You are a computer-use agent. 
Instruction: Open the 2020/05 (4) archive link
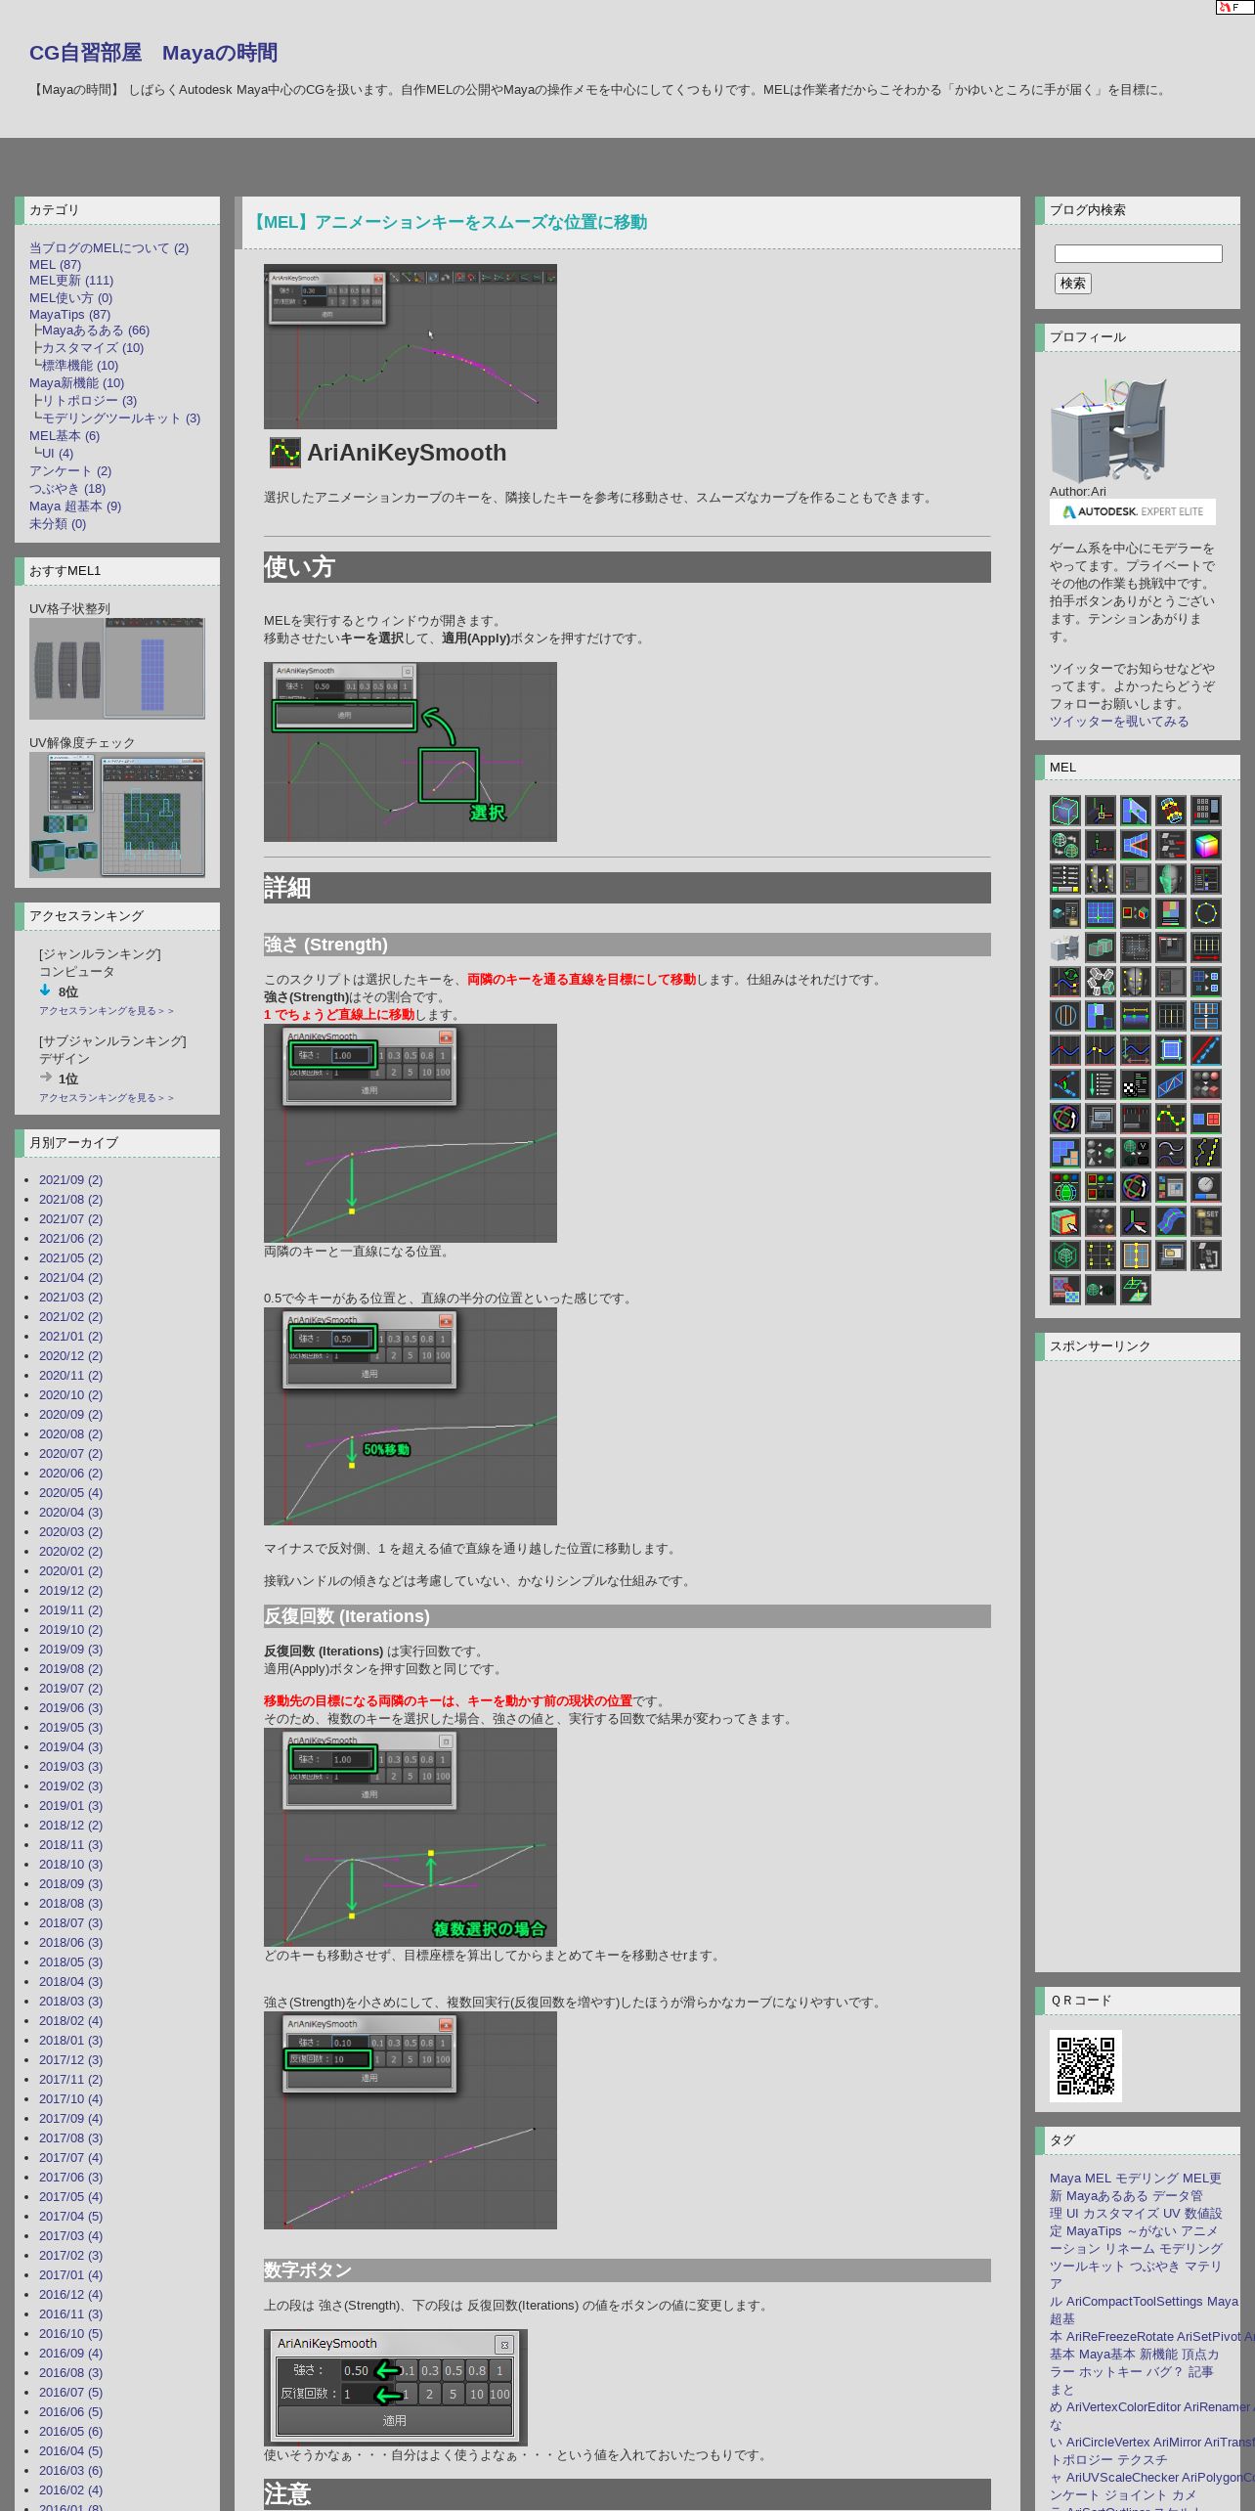click(x=70, y=1493)
